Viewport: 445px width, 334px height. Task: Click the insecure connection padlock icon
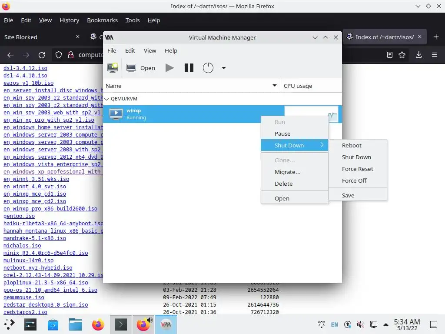[x=71, y=55]
